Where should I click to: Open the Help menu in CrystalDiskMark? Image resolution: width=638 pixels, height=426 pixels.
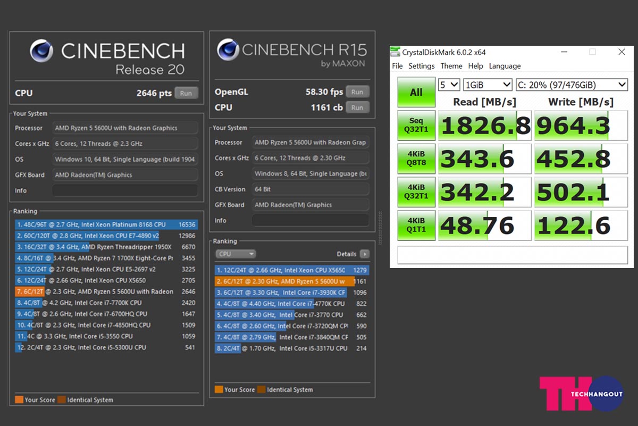[476, 66]
